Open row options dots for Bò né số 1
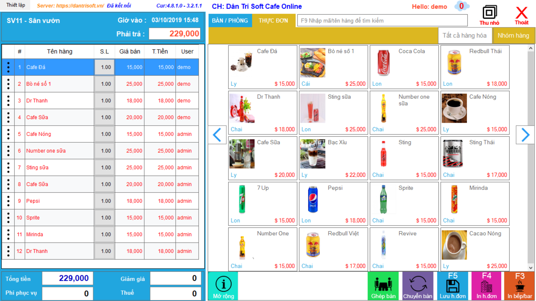The image size is (536, 301). click(x=8, y=84)
